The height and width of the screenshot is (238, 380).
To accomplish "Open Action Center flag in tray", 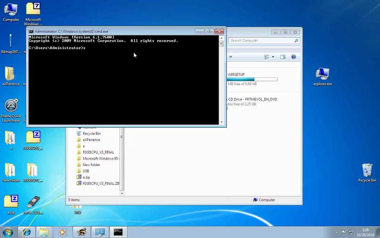I will (343, 232).
